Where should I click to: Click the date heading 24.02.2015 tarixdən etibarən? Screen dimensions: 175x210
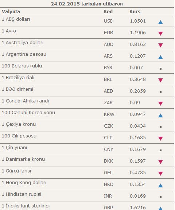tap(87, 4)
